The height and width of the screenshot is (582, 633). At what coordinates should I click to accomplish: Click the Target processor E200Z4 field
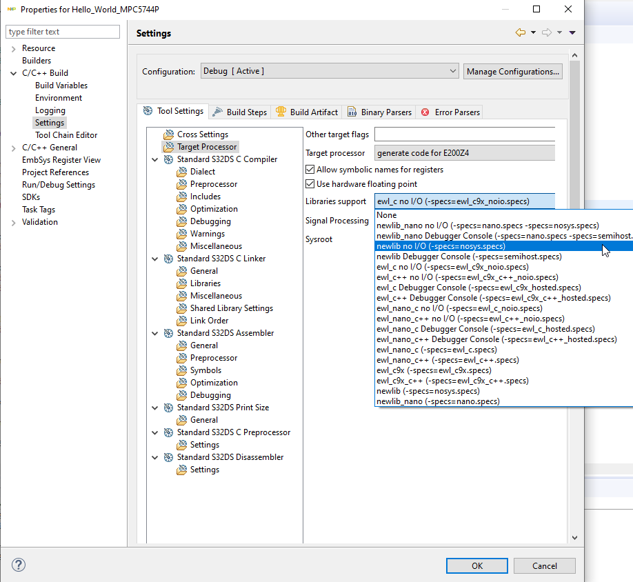point(465,153)
